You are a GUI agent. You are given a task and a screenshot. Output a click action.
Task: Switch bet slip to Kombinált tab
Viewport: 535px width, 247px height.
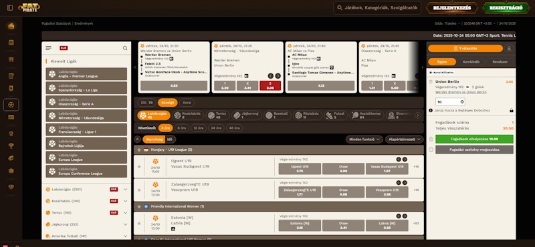[471, 61]
